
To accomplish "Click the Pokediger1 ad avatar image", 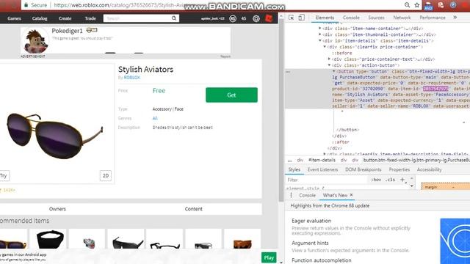I will (x=35, y=41).
